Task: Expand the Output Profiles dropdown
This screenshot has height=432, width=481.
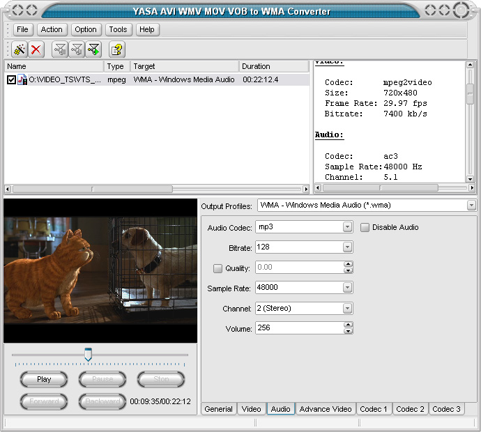Action: pos(471,206)
